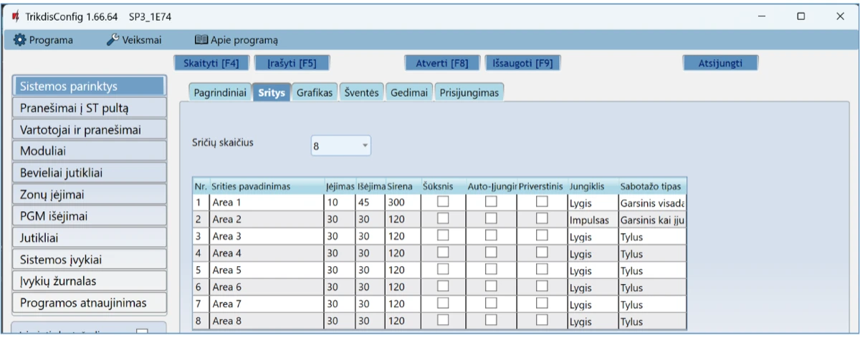
Task: Open Sabotažo tipas cell for Area 1
Action: pos(652,202)
